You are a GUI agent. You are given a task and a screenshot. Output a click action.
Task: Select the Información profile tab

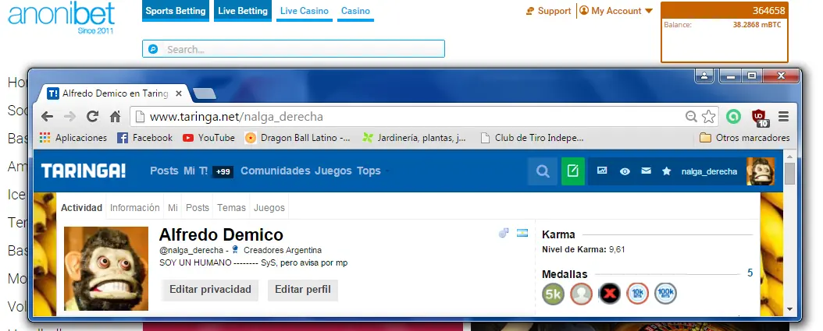click(x=135, y=207)
